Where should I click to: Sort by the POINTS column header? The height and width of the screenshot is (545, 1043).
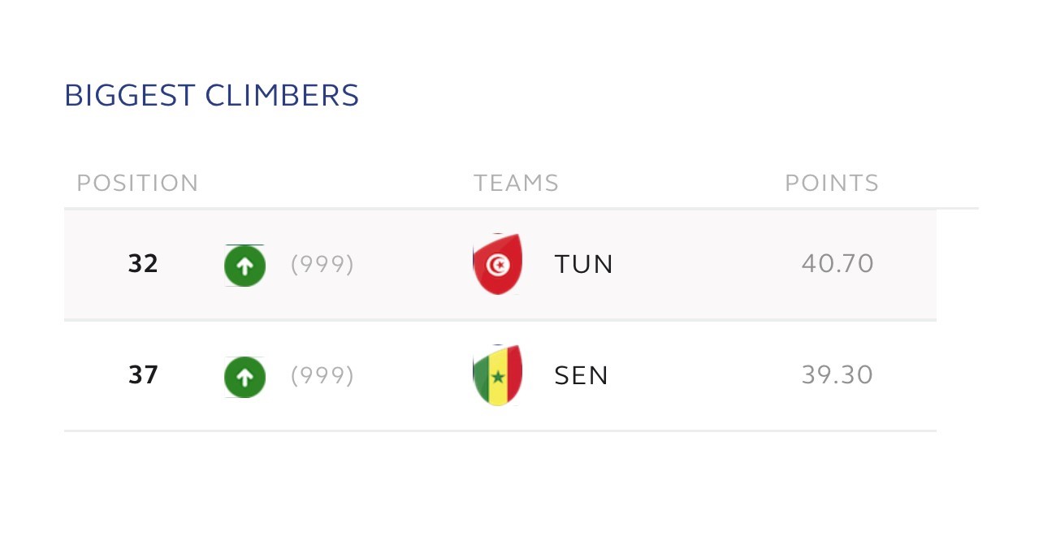(x=831, y=184)
